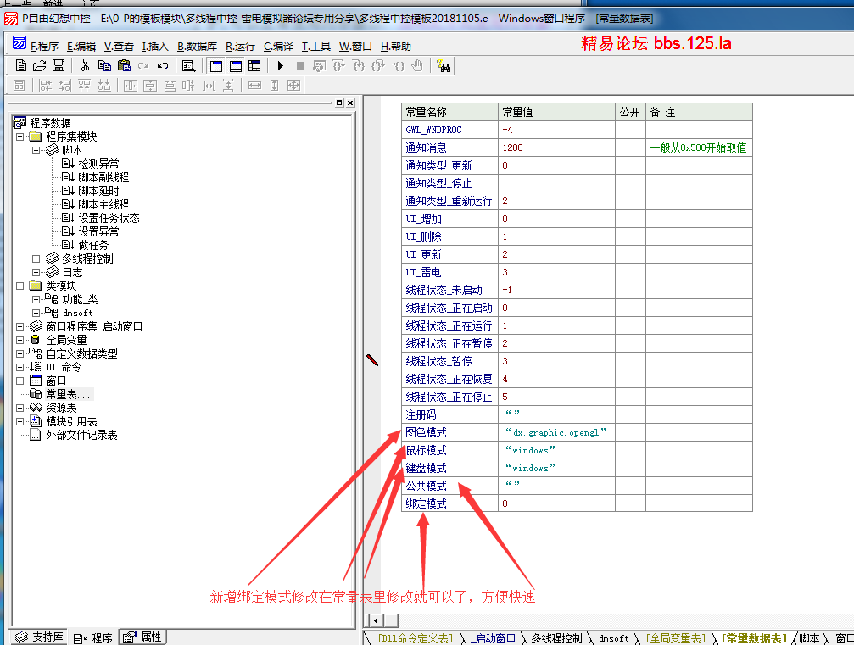The image size is (854, 645).
Task: Click the align-left edges layout icon
Action: (45, 85)
